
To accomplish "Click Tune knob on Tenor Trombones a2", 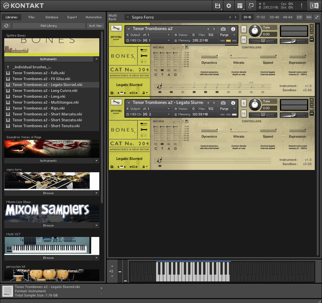I will (255, 31).
